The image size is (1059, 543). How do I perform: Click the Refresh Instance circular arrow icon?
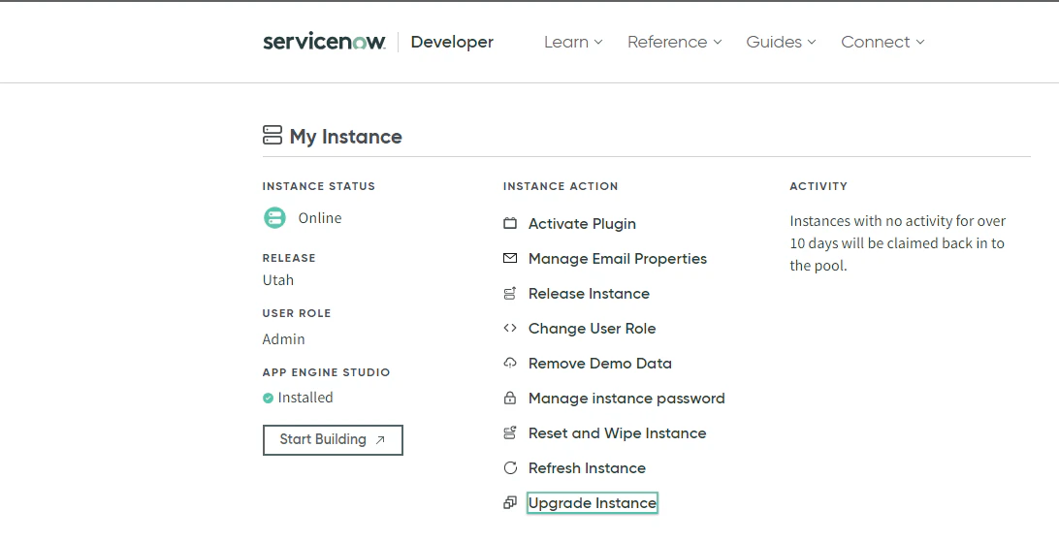pos(510,468)
